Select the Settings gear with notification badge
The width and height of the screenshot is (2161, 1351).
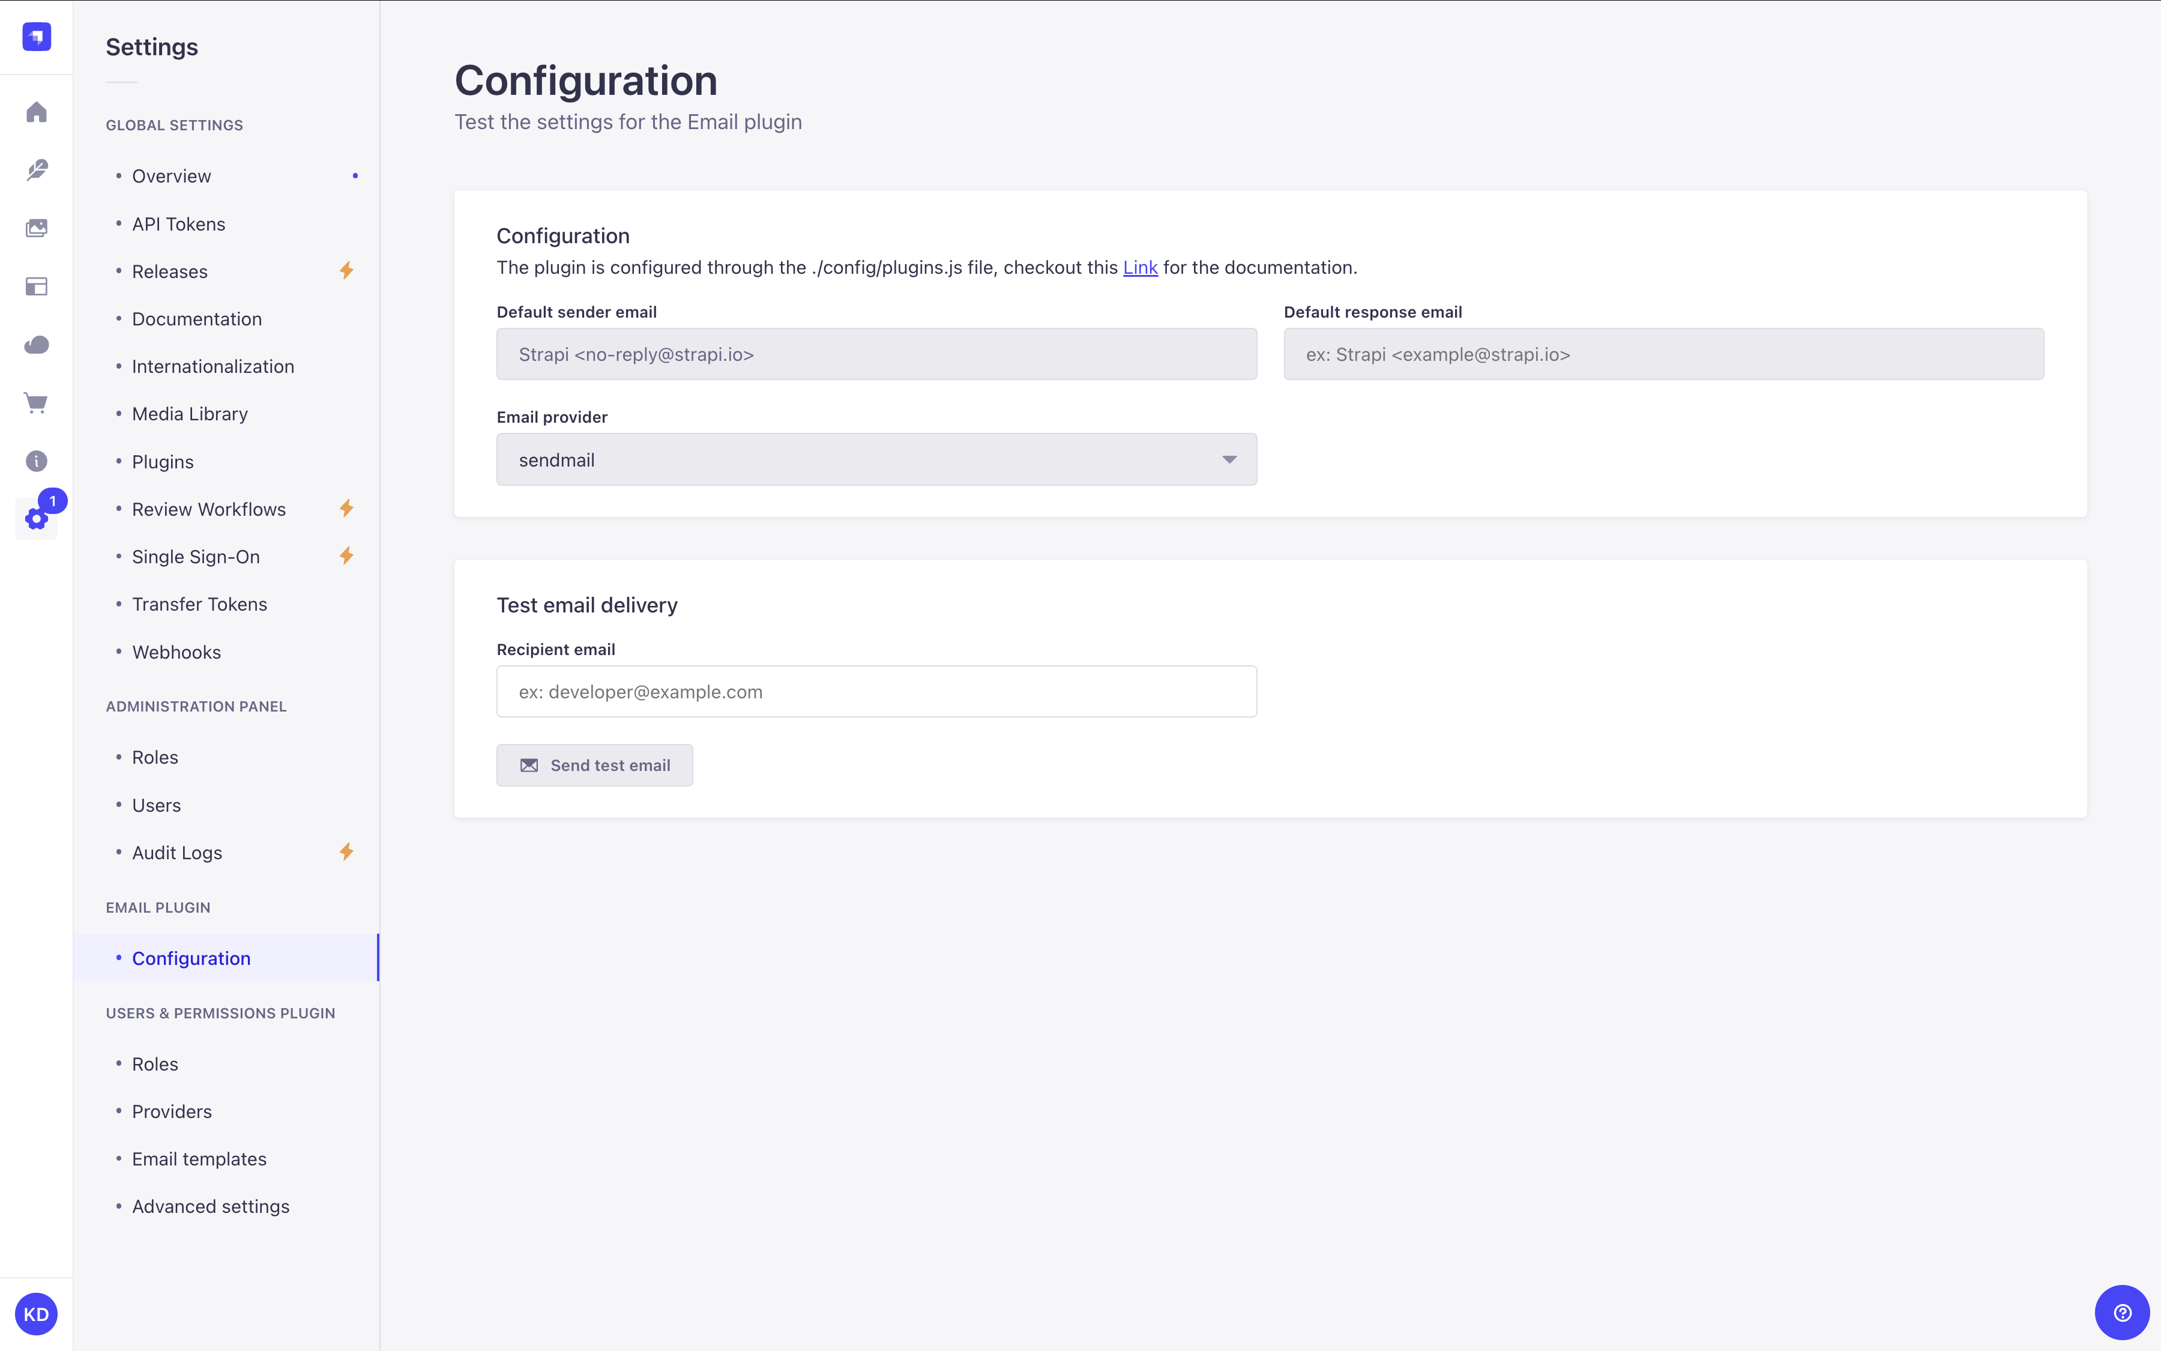36,519
